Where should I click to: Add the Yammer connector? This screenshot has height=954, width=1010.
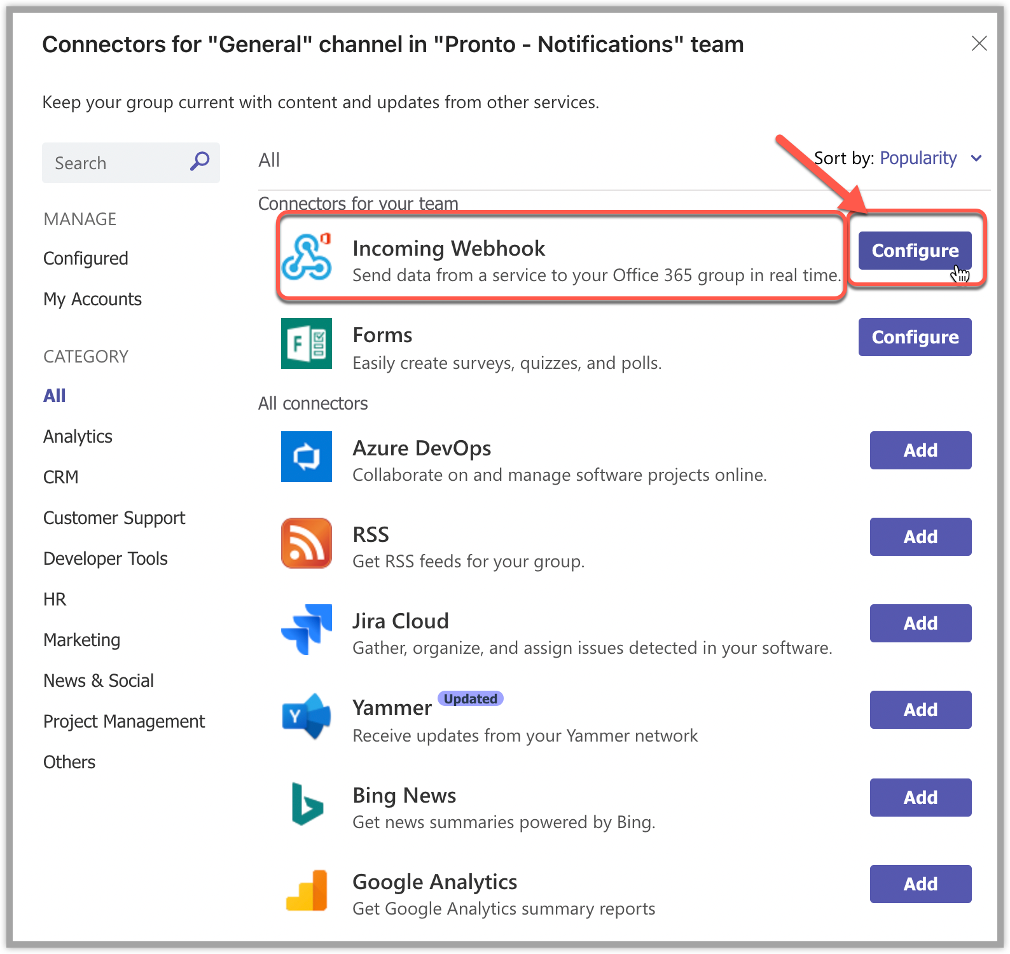[x=921, y=710]
